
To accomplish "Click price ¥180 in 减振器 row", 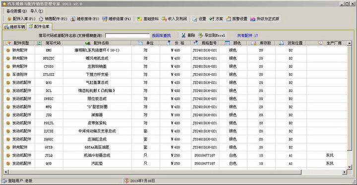I will pyautogui.click(x=176, y=115).
